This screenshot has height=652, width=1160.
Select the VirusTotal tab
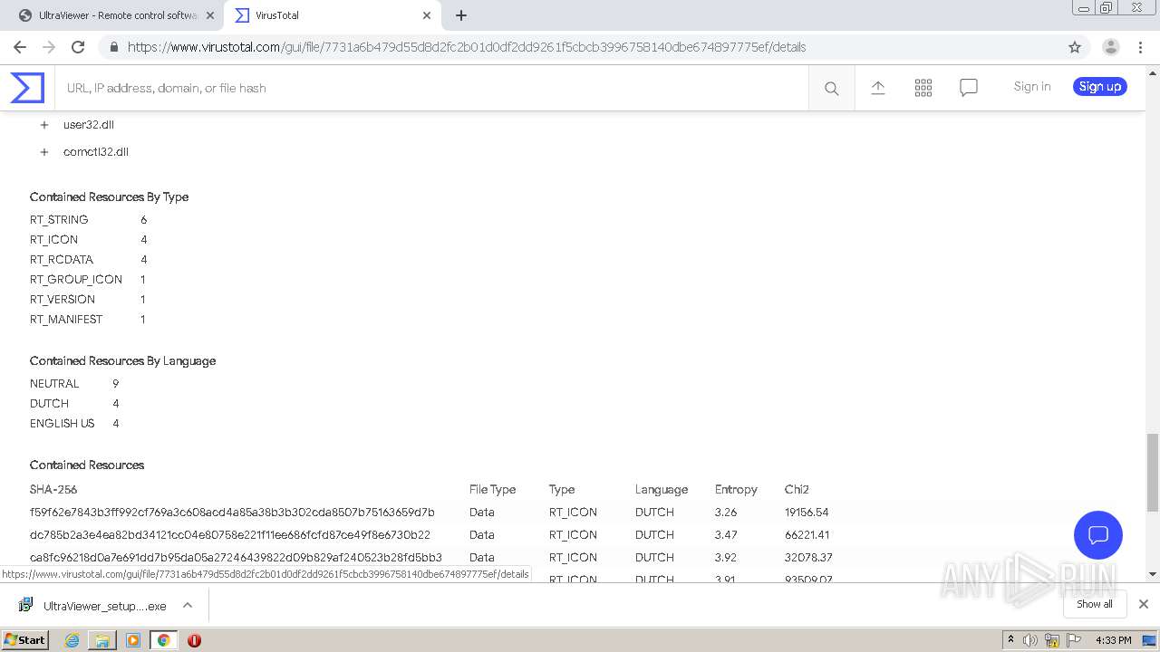331,15
